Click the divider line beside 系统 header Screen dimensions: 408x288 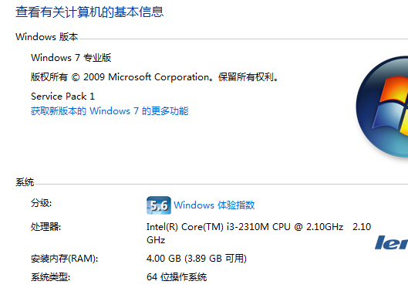[x=222, y=184]
